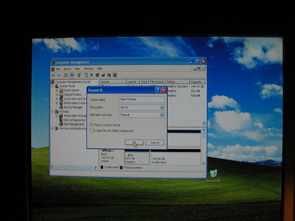The image size is (295, 221).
Task: Open the File system NTFS dropdown
Action: pyautogui.click(x=162, y=108)
